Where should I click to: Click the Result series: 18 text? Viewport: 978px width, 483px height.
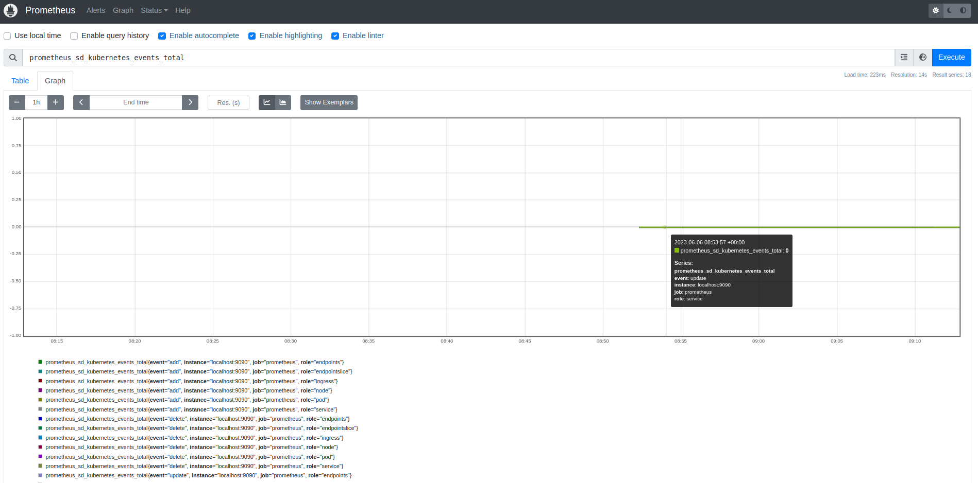(952, 75)
